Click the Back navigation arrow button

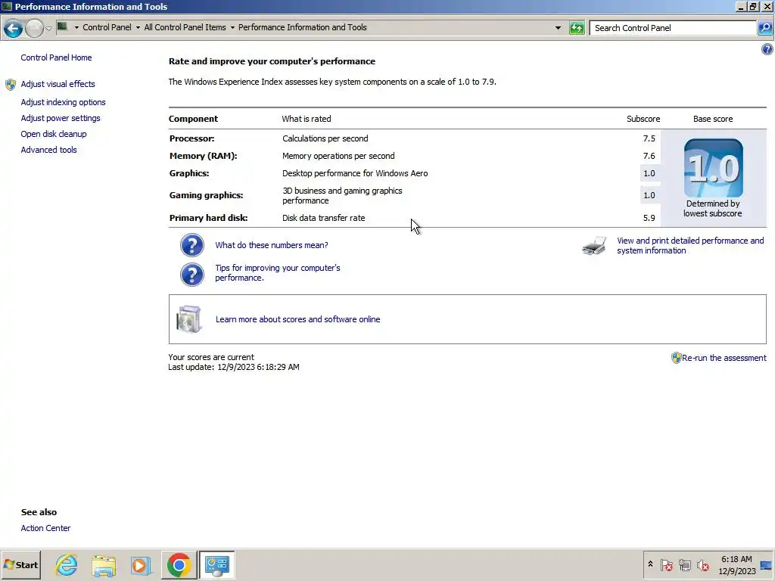tap(14, 28)
